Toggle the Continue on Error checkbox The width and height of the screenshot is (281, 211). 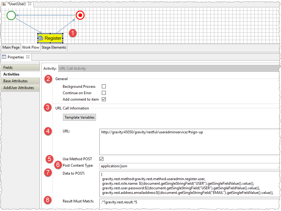[x=104, y=93]
